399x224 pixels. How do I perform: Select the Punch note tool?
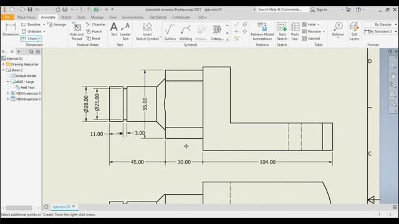pyautogui.click(x=94, y=31)
